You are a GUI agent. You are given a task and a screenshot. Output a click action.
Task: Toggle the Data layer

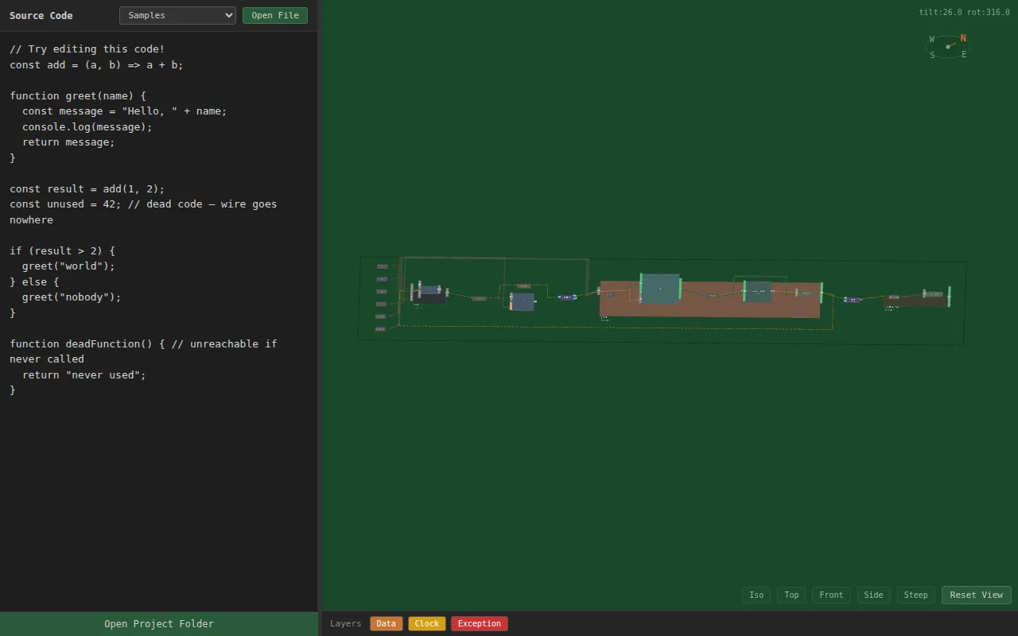pos(387,624)
